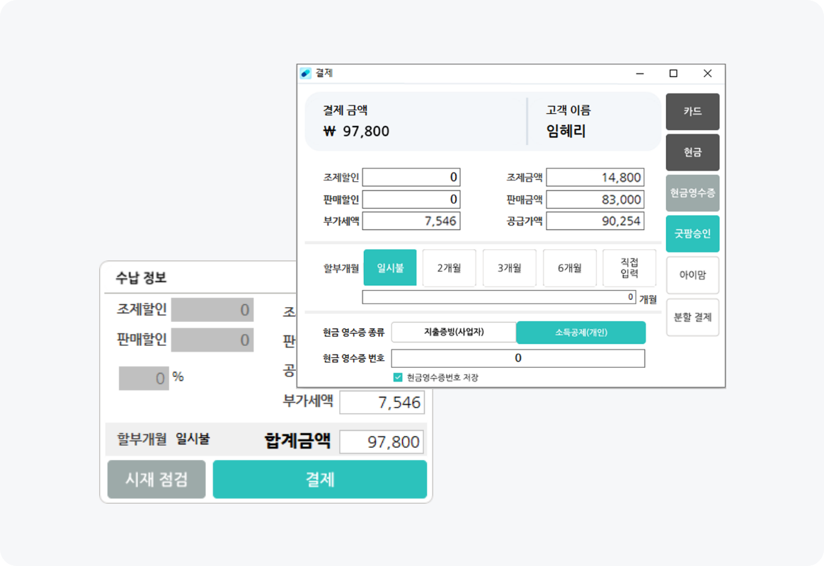Screen dimensions: 824x566
Task: Focus the 판매할인 field in payment dialog
Action: coord(411,200)
